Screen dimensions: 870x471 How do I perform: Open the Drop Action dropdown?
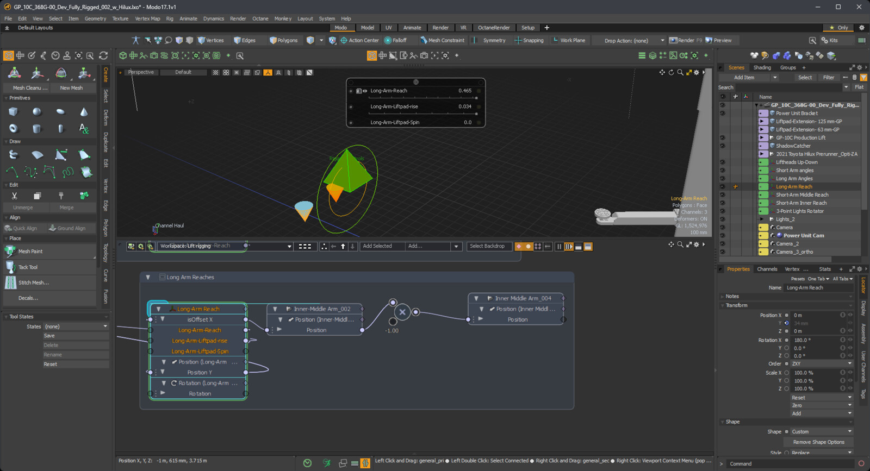629,41
